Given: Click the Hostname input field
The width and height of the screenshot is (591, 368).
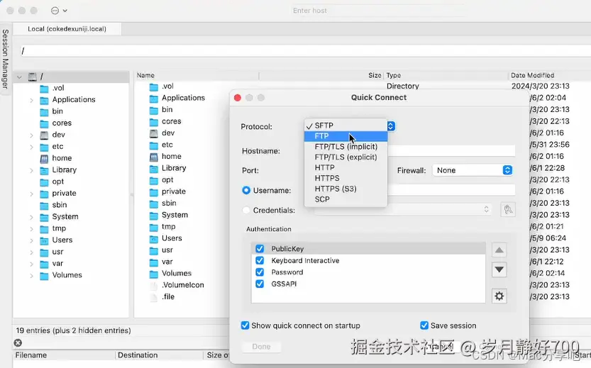Looking at the screenshot, I should coord(451,150).
